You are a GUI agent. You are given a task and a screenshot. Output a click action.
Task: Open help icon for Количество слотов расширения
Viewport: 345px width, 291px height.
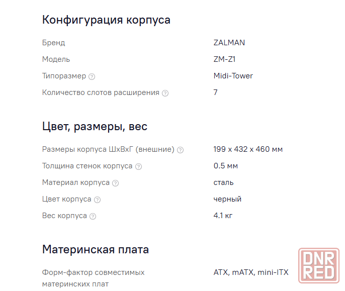[x=165, y=93]
